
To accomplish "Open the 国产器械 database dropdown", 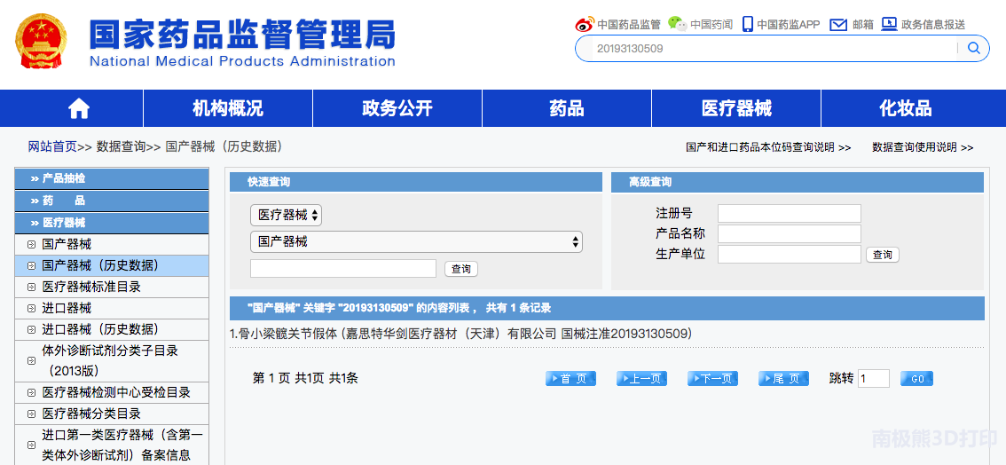I will [416, 241].
